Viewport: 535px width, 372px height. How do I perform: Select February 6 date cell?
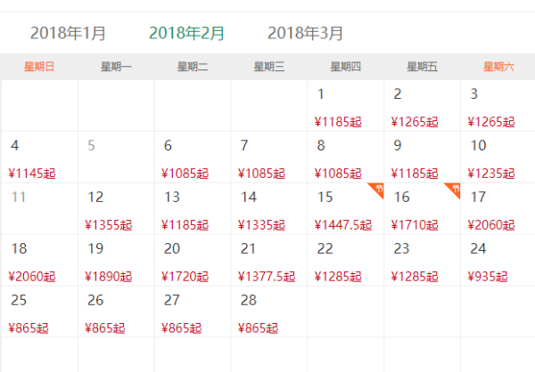(x=193, y=158)
